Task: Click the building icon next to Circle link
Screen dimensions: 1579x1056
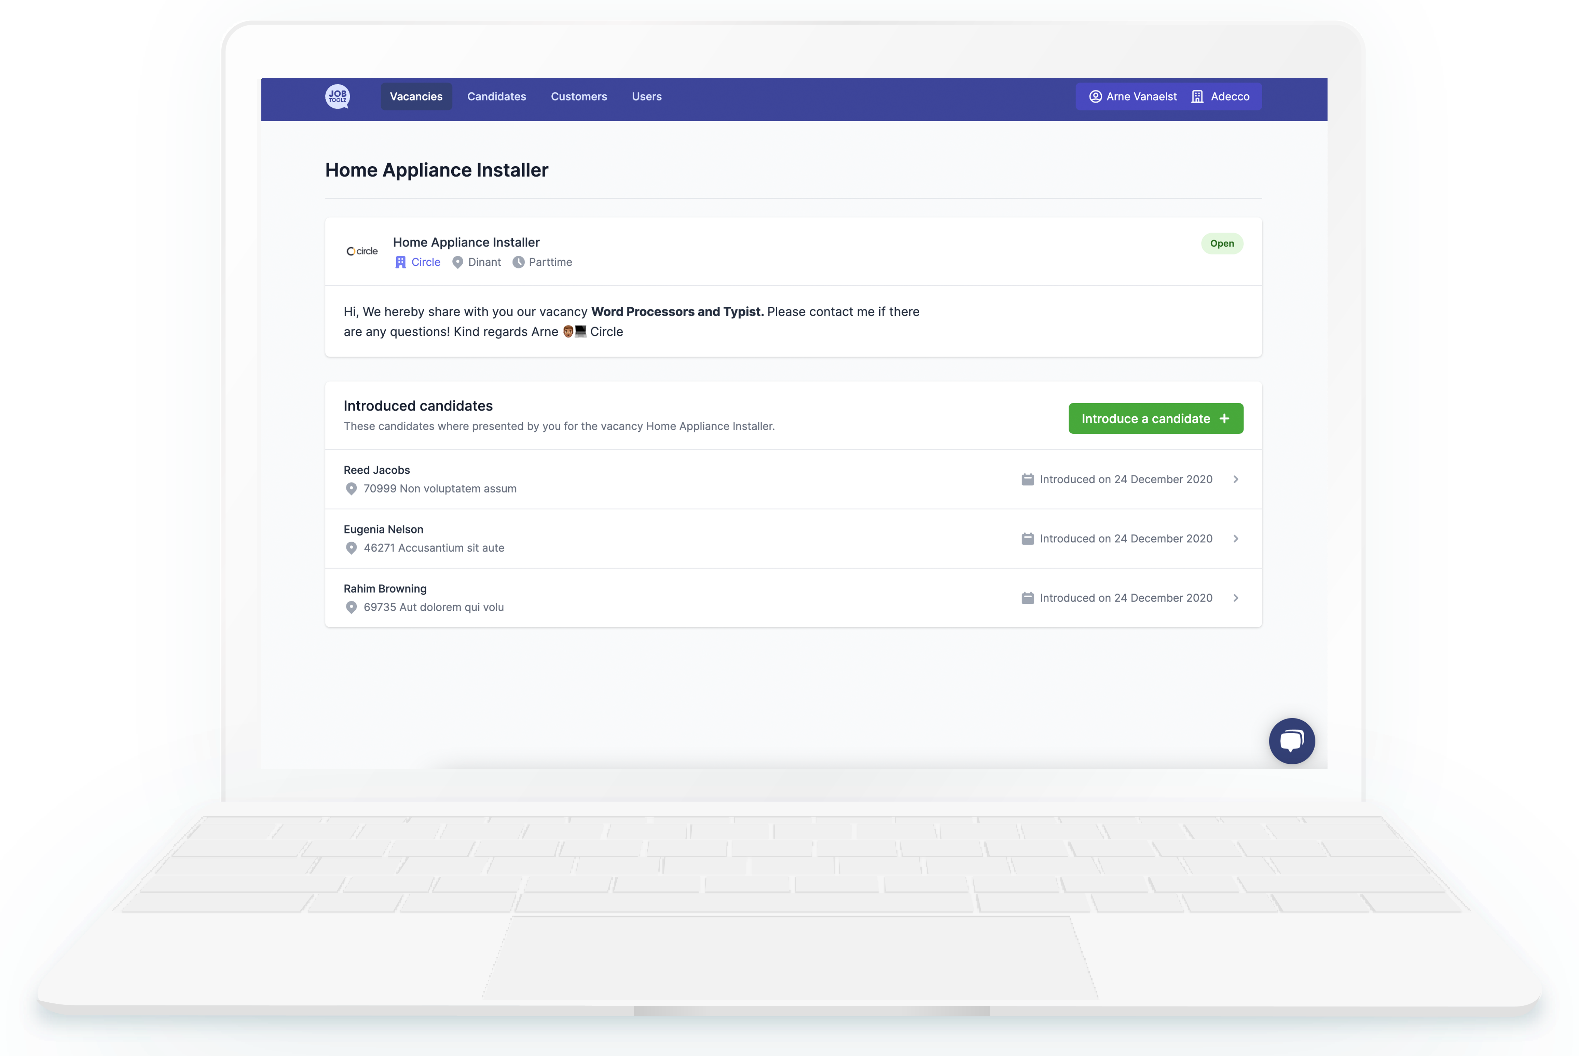Action: 401,262
